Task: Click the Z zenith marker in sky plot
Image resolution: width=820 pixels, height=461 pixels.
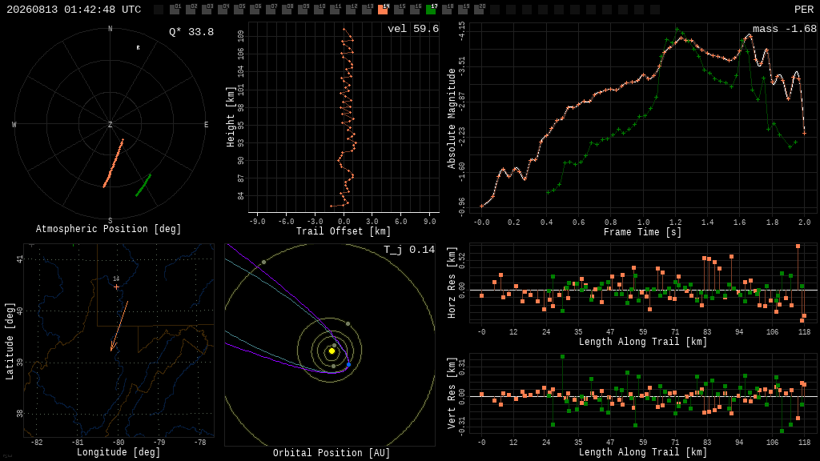Action: (110, 124)
